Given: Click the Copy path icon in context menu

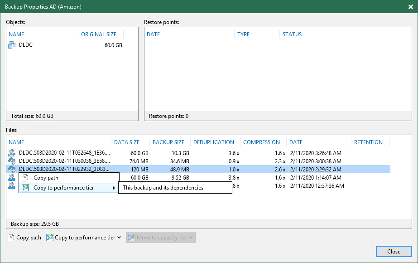Looking at the screenshot, I should [x=25, y=178].
